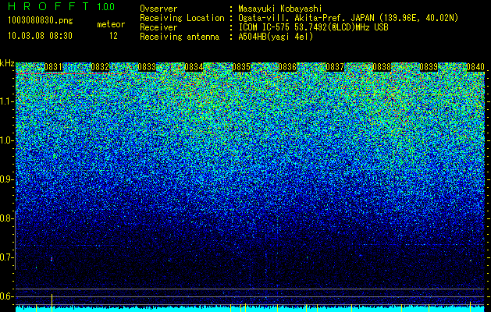The height and width of the screenshot is (312, 491).
Task: Click the 'meteor' count label
Action: coord(111,24)
